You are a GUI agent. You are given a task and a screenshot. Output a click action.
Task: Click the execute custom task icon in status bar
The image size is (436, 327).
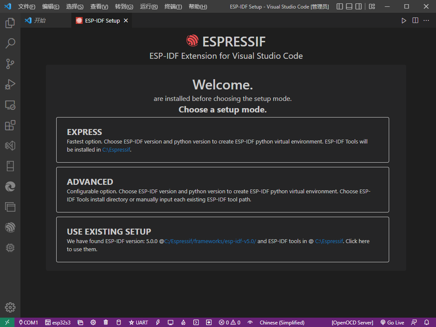[209, 323]
